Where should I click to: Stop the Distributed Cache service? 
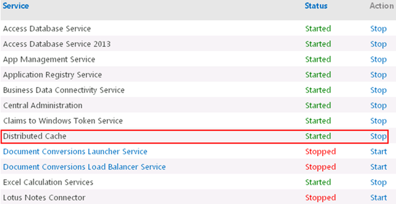pyautogui.click(x=379, y=136)
